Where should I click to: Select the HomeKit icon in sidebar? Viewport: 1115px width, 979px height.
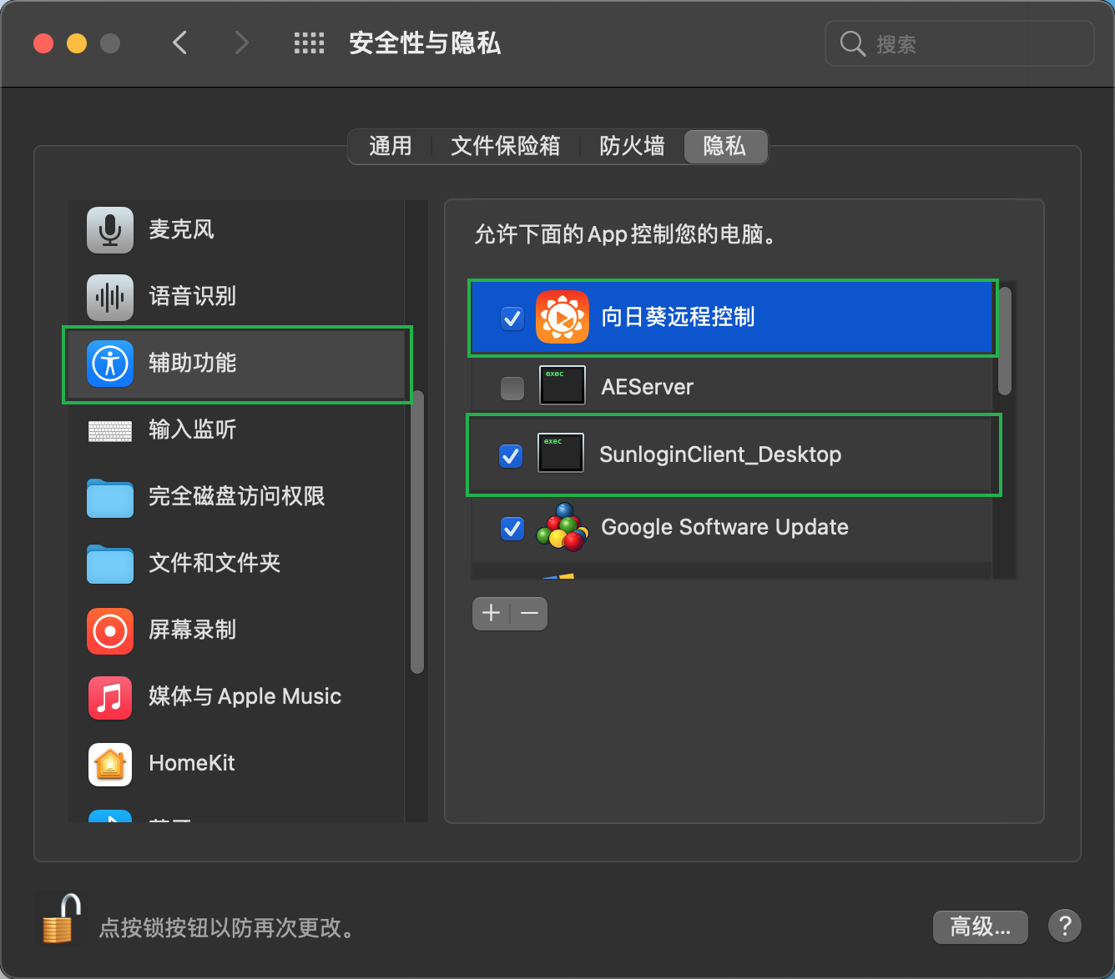110,765
